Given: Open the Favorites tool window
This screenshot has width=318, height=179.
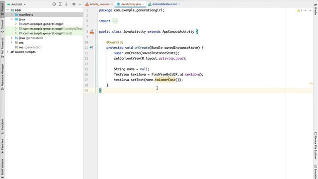Looking at the screenshot, I should pyautogui.click(x=2, y=147).
